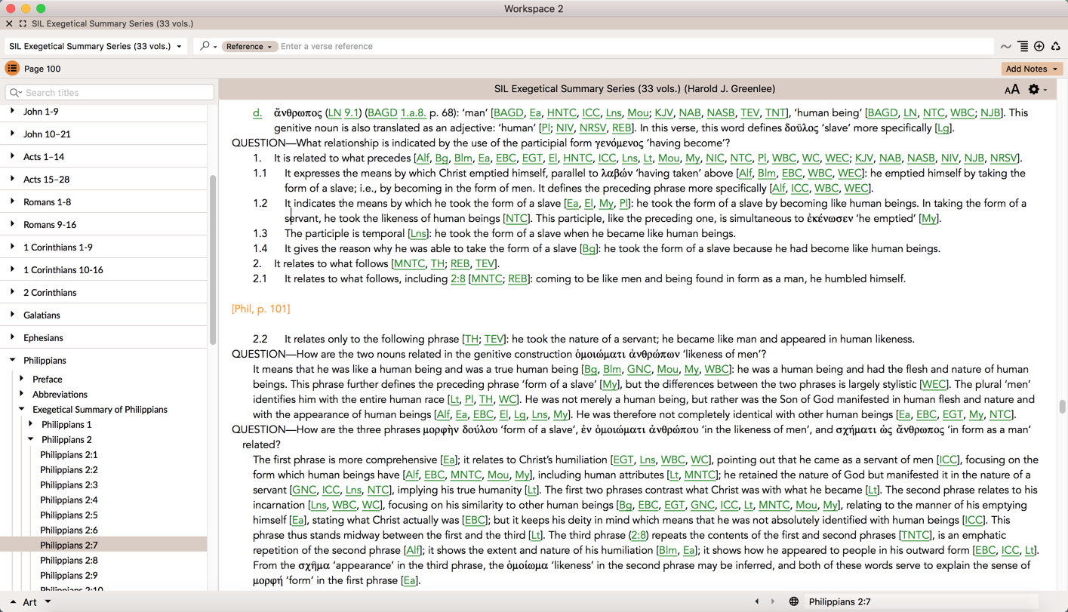Select Philippians 2:5 in the tree
Screen dimensions: 1068x612
pos(69,515)
